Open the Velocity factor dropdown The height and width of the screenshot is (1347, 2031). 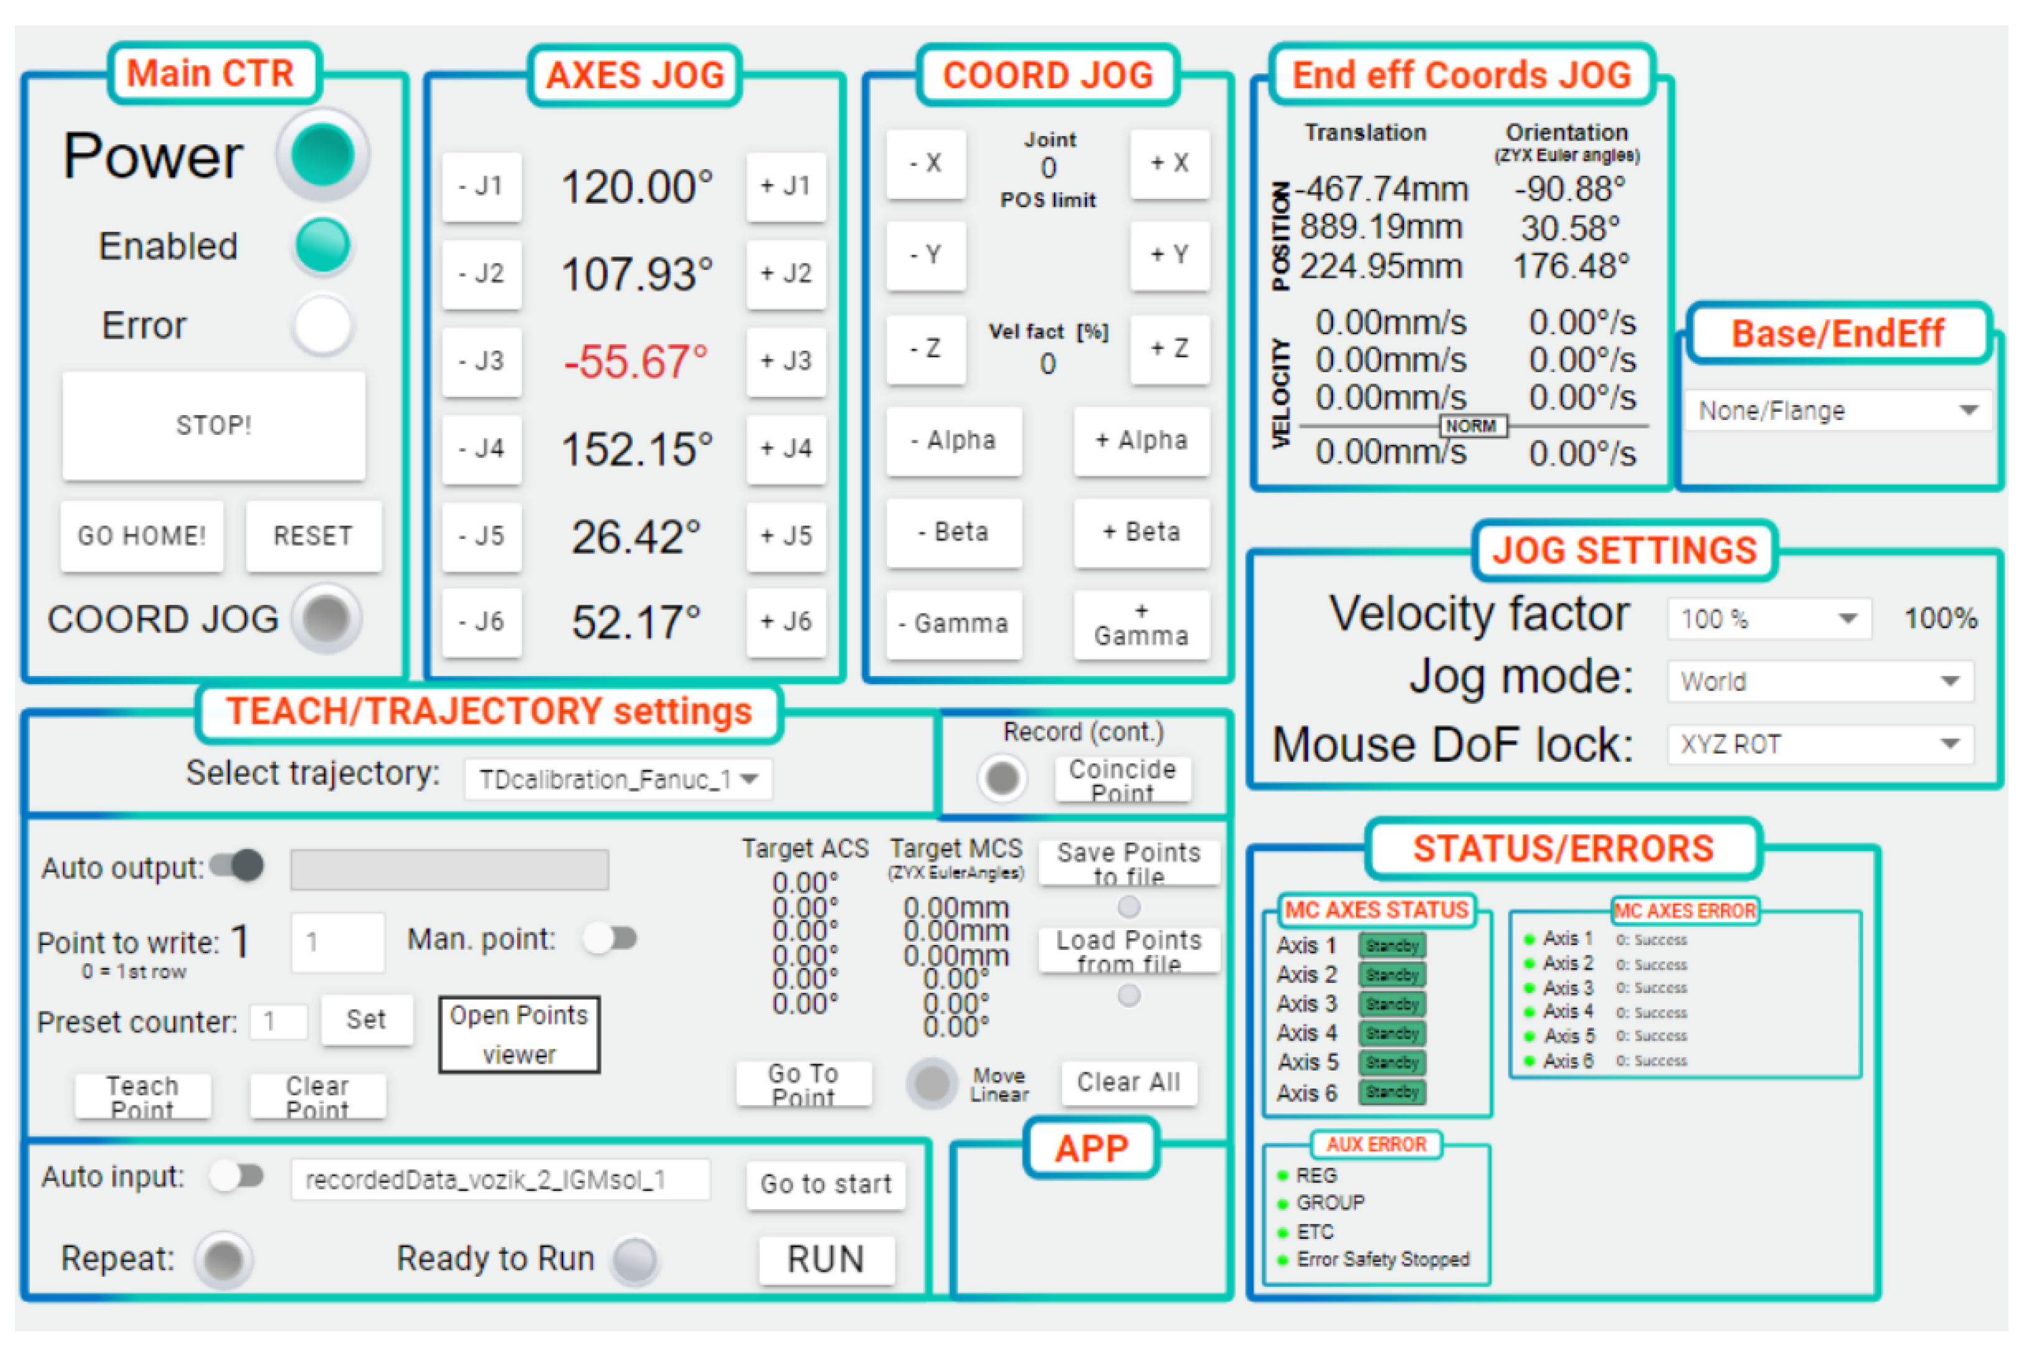1769,619
